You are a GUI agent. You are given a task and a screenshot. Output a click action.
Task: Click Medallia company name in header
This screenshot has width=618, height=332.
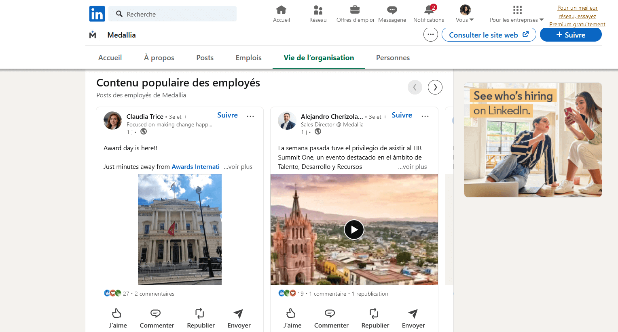[x=121, y=35]
